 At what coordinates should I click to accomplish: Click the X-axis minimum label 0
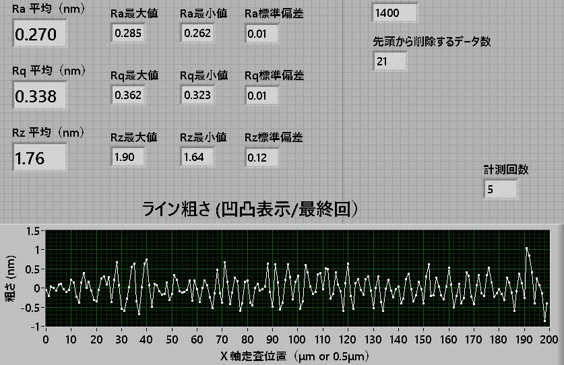pos(45,339)
